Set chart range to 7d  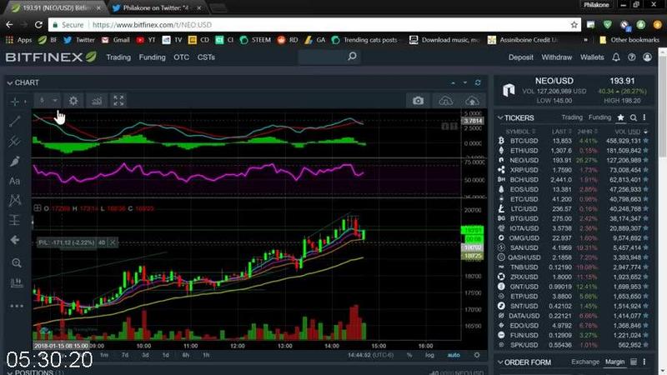pyautogui.click(x=124, y=355)
